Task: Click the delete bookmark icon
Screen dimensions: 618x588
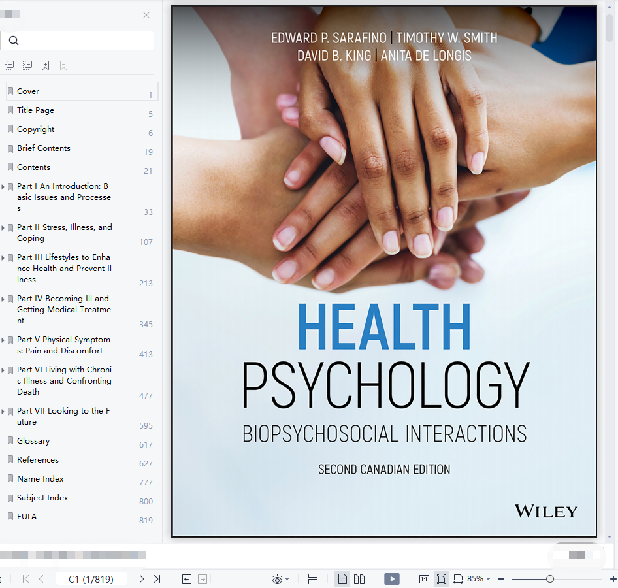Action: click(63, 65)
